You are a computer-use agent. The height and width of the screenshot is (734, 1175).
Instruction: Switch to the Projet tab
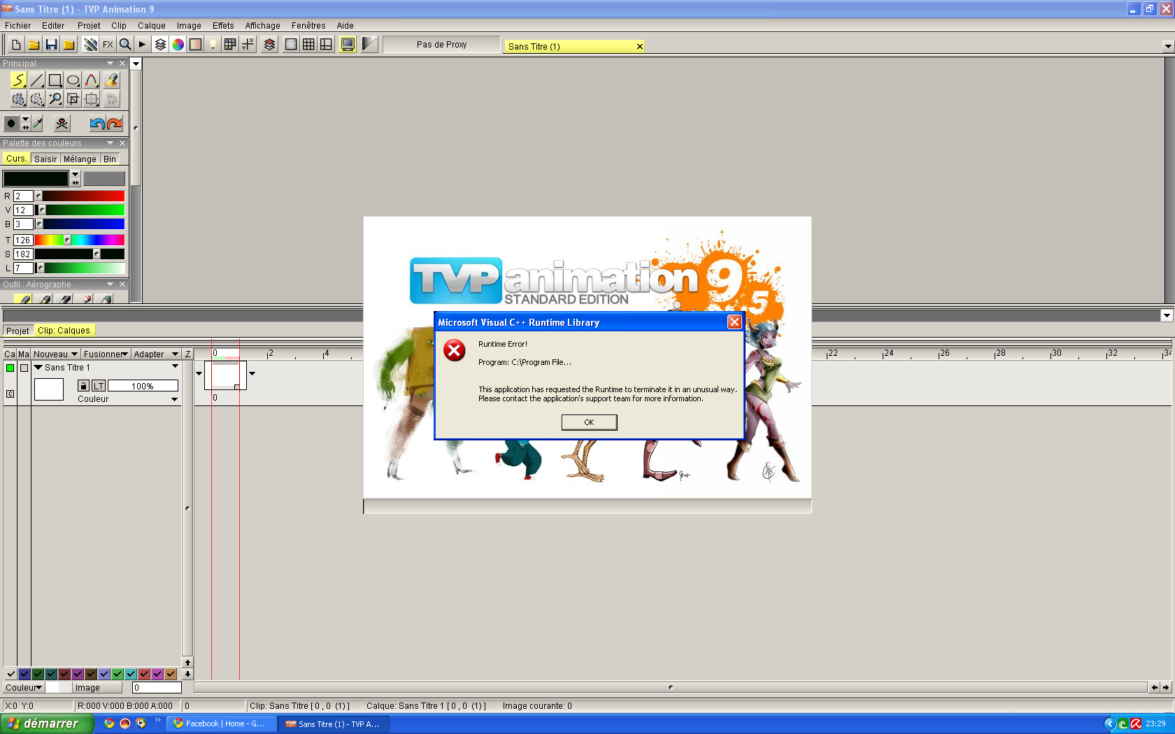point(17,331)
